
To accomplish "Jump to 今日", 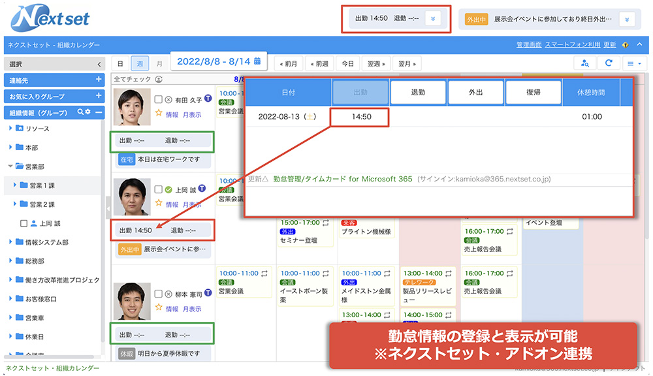I will 347,63.
